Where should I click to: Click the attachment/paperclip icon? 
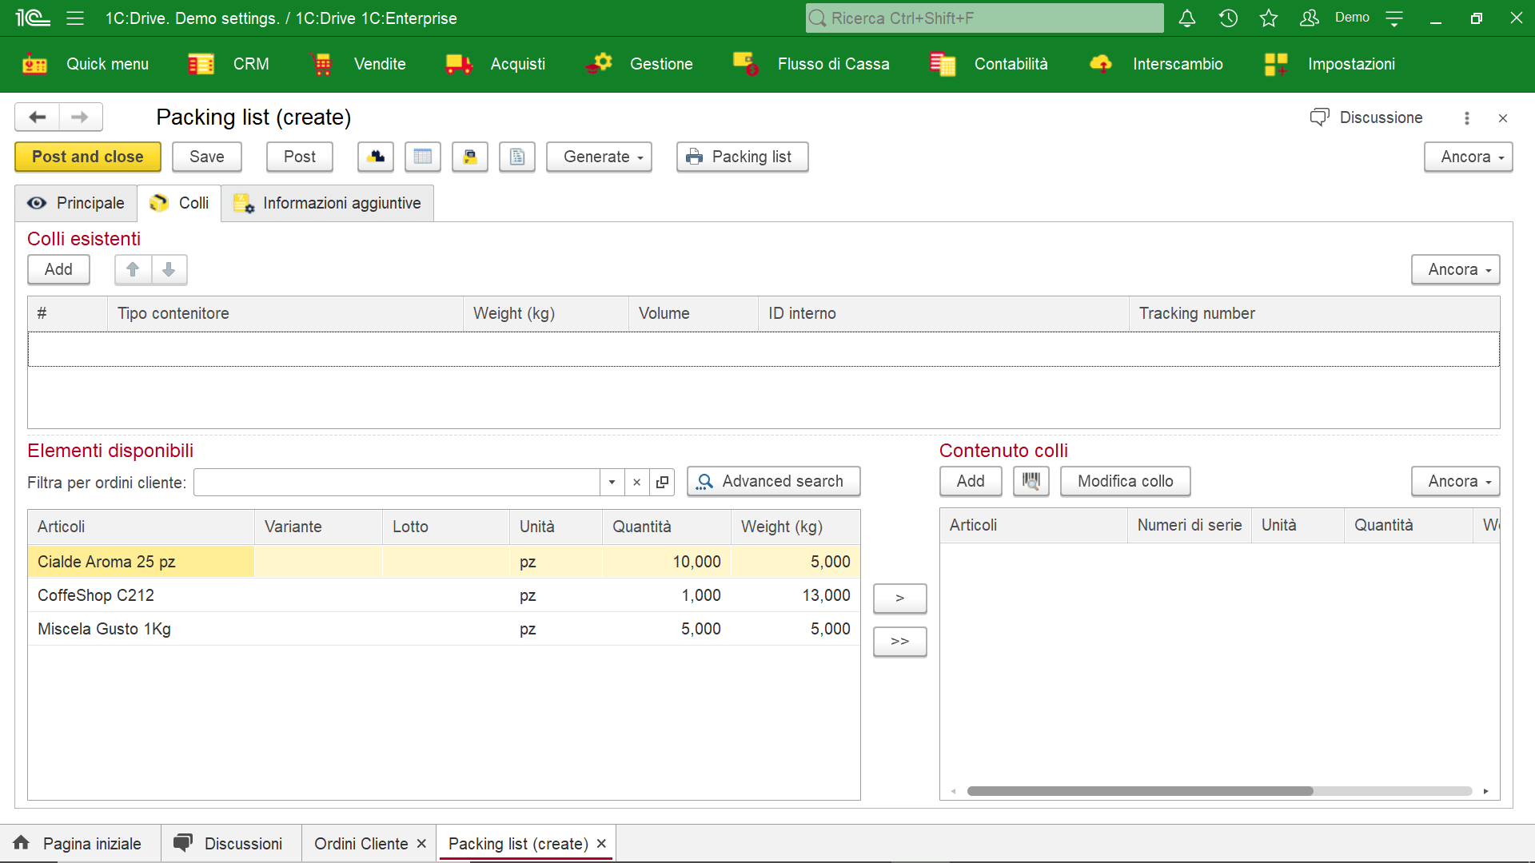(x=471, y=156)
